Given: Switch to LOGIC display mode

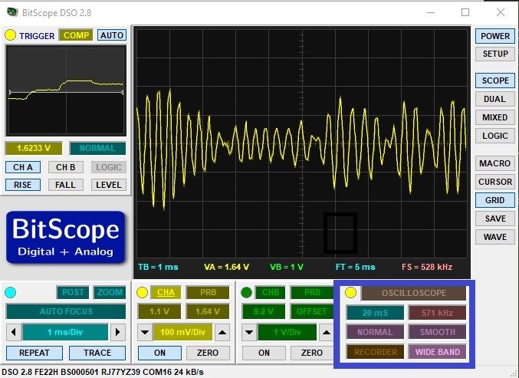Looking at the screenshot, I should click(x=495, y=136).
